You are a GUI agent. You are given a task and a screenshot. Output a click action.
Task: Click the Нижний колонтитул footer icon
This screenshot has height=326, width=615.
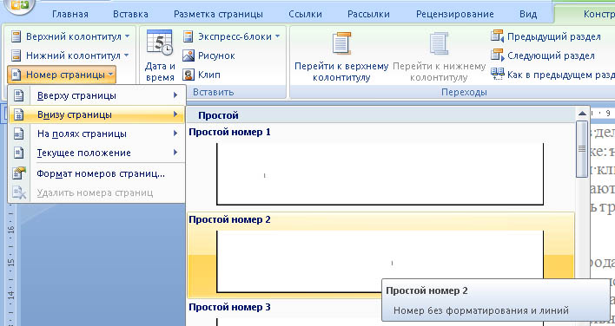17,55
